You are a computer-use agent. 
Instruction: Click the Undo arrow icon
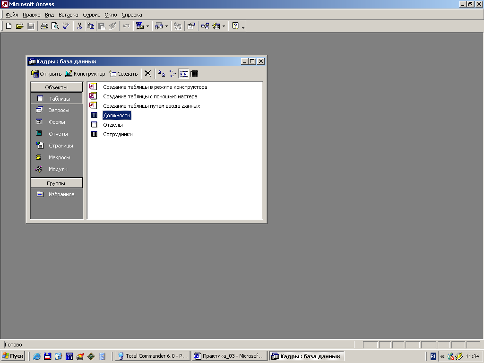pyautogui.click(x=126, y=26)
